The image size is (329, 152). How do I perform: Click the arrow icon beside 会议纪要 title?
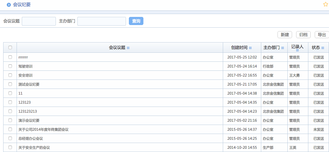pos(9,5)
